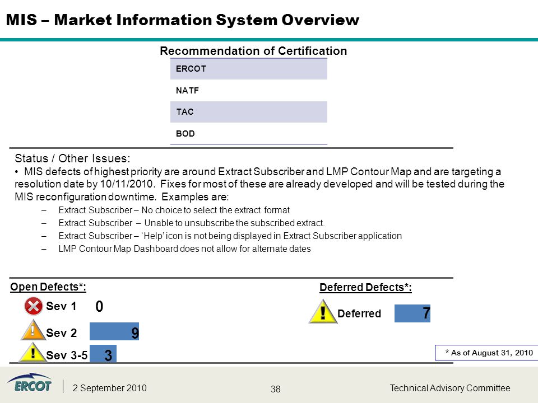
Task: Click the 'Deferred' label text
Action: pos(359,313)
